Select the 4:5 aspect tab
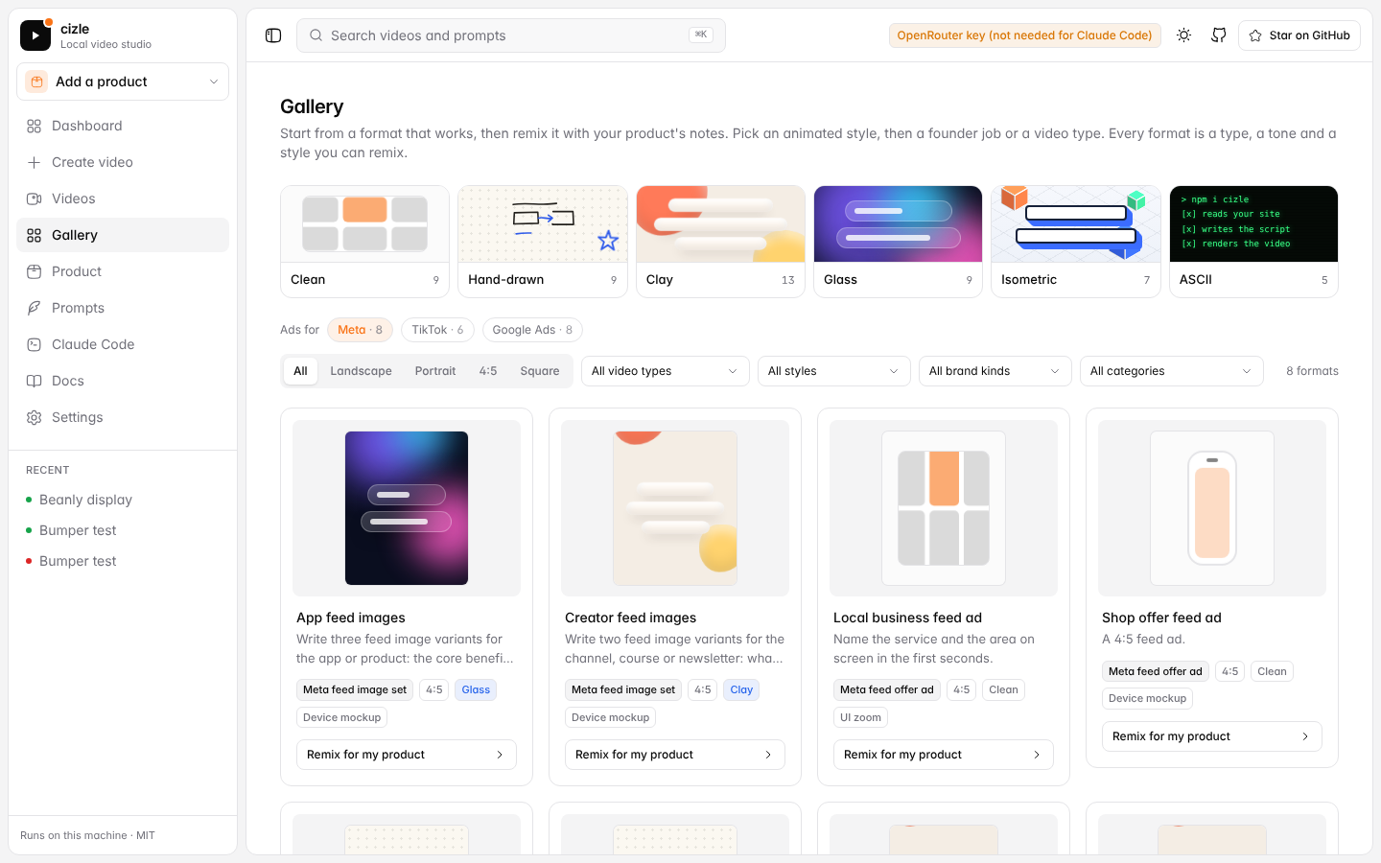This screenshot has width=1381, height=863. [x=488, y=371]
